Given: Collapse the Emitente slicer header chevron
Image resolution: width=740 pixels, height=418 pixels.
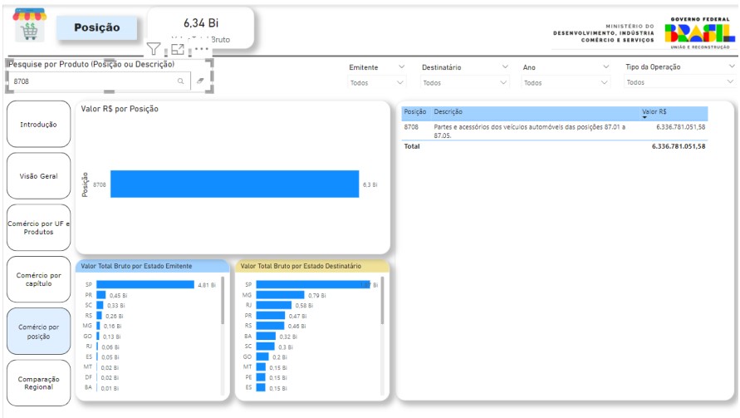Looking at the screenshot, I should pos(402,67).
